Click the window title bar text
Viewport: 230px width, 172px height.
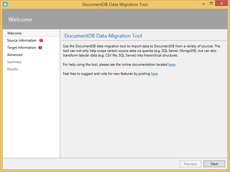point(115,4)
